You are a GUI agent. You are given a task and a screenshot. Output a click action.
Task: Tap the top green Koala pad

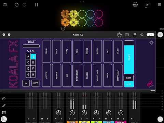point(82,14)
